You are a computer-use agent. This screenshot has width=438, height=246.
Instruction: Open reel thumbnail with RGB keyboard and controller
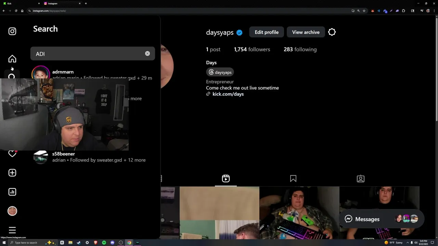tap(299, 213)
